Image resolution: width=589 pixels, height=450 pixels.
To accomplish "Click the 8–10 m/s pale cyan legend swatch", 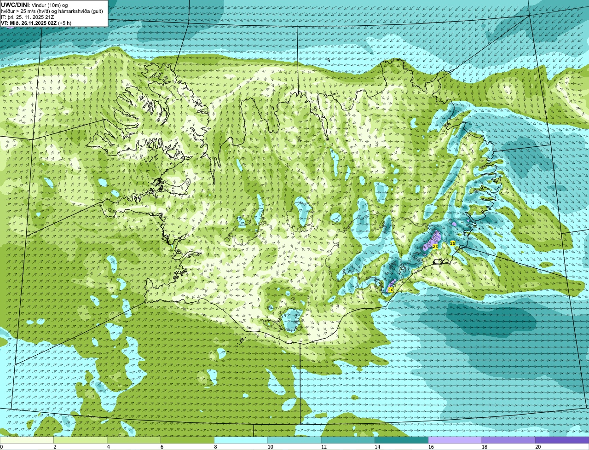I will (x=241, y=440).
